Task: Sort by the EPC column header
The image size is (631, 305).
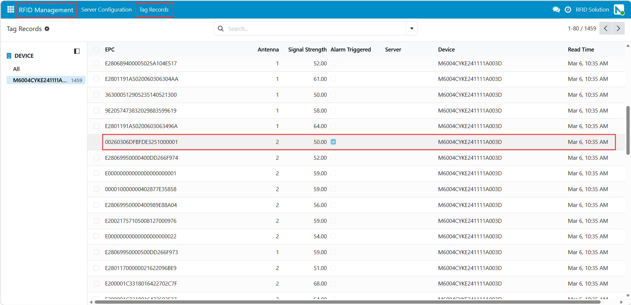Action: tap(110, 50)
